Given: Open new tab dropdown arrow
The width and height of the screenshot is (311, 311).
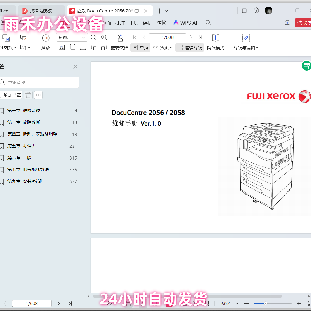Looking at the screenshot, I should [167, 11].
